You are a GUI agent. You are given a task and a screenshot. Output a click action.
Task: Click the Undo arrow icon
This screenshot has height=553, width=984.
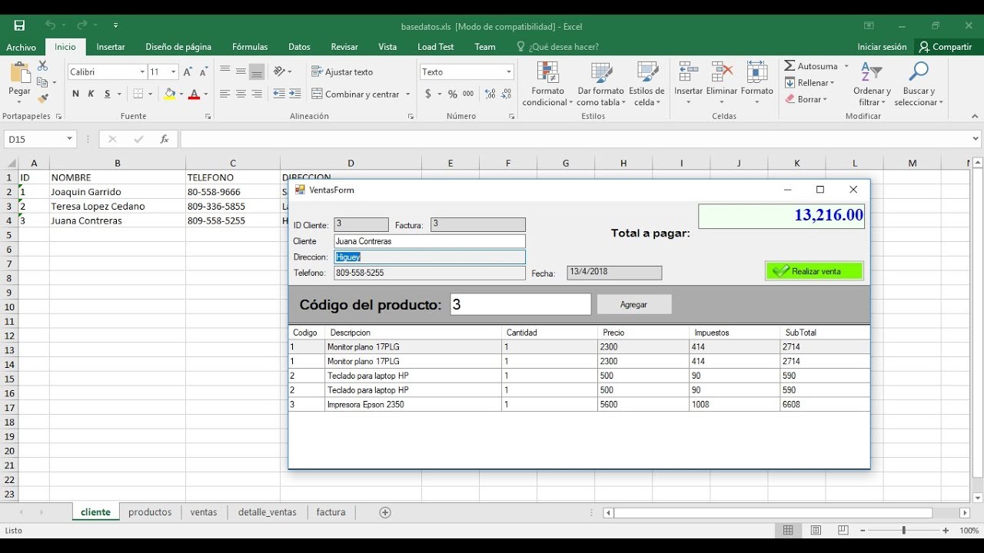coord(51,25)
